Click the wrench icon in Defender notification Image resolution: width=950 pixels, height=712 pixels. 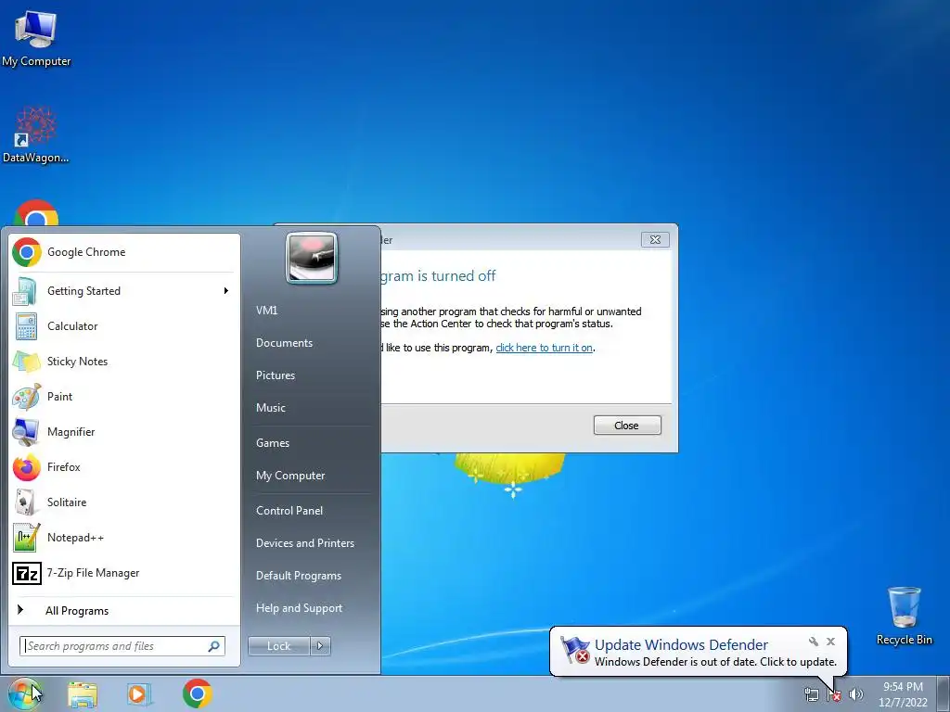point(813,642)
